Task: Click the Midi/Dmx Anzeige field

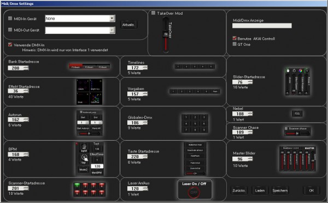Action: [x=262, y=26]
